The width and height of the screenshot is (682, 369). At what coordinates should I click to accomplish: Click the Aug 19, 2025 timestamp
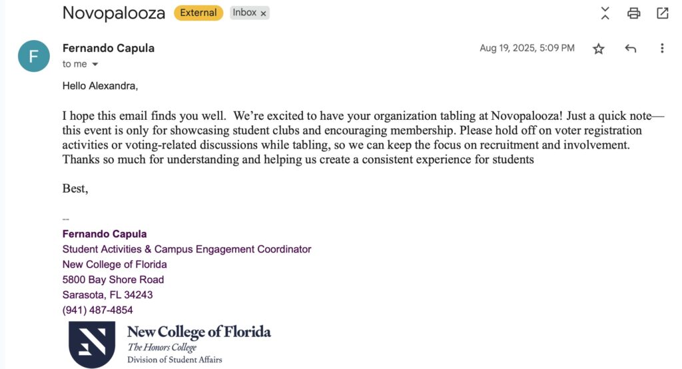(x=527, y=48)
